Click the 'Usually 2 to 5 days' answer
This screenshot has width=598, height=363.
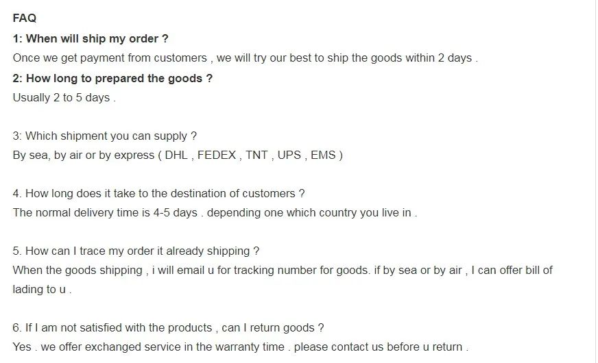[64, 97]
